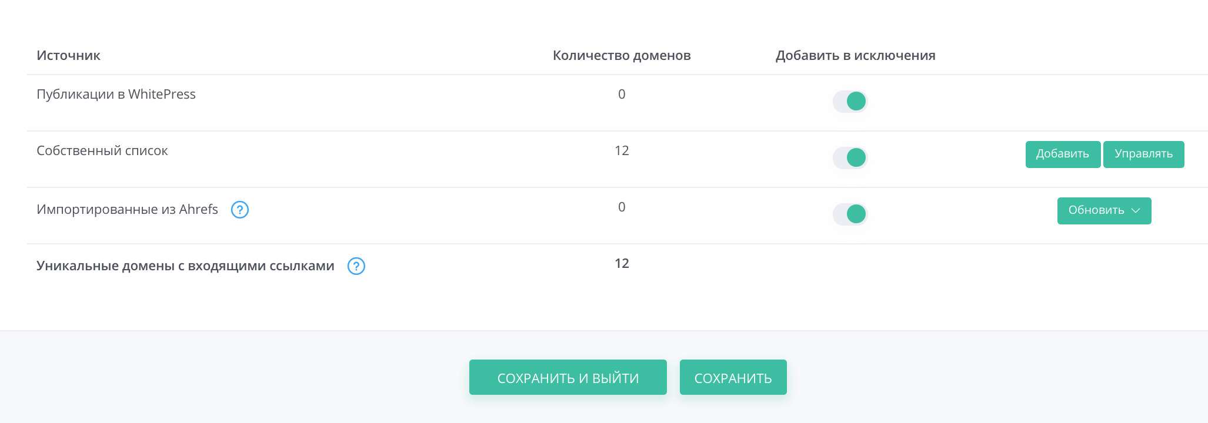Click the Источник column header
This screenshot has height=423, width=1208.
click(68, 55)
